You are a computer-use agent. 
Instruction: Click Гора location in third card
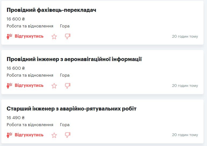click(65, 125)
